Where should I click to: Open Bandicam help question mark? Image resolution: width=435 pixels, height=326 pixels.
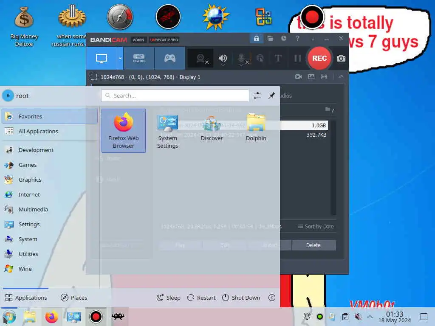point(297,38)
